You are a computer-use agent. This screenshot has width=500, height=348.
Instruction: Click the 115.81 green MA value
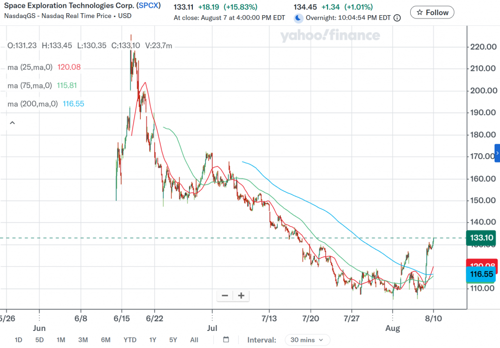pyautogui.click(x=67, y=85)
